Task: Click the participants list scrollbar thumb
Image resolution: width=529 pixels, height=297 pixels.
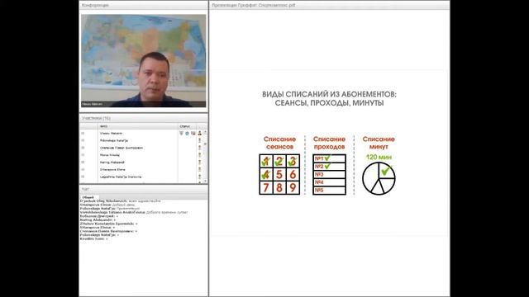Action: pos(205,144)
